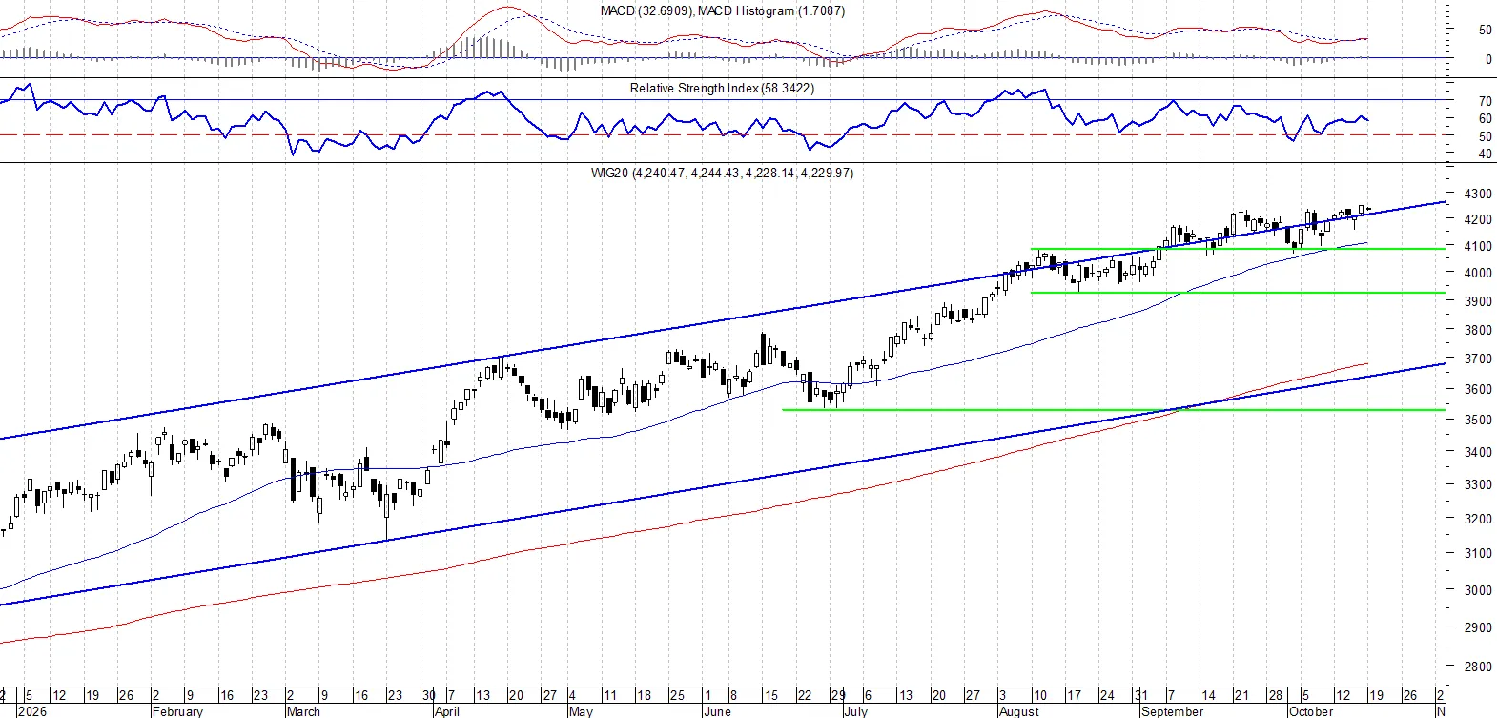Click the 2800 price axis label
Viewport: 1497px width, 718px height.
pyautogui.click(x=1478, y=667)
